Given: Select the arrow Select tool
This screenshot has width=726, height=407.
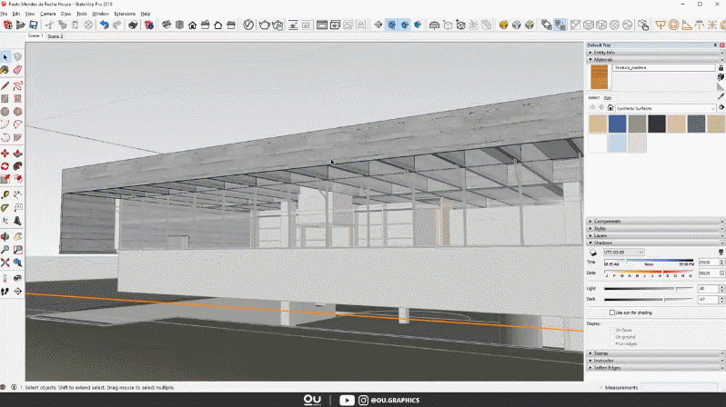Looking at the screenshot, I should pyautogui.click(x=5, y=56).
